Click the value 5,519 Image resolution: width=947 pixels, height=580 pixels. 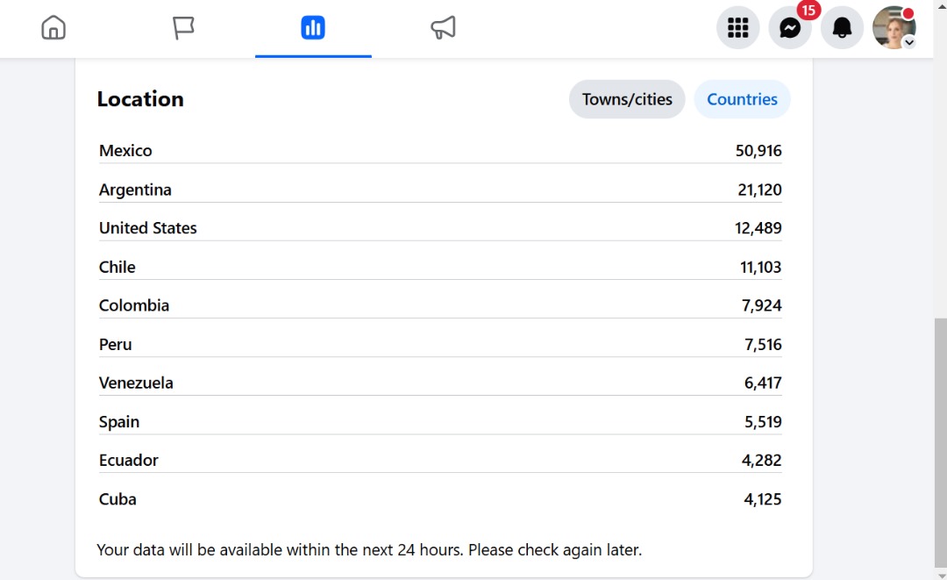click(x=763, y=422)
